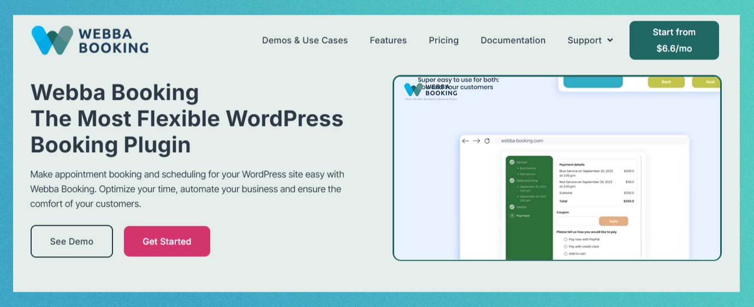The image size is (754, 307).
Task: Select the Add to cart radio option
Action: (566, 254)
